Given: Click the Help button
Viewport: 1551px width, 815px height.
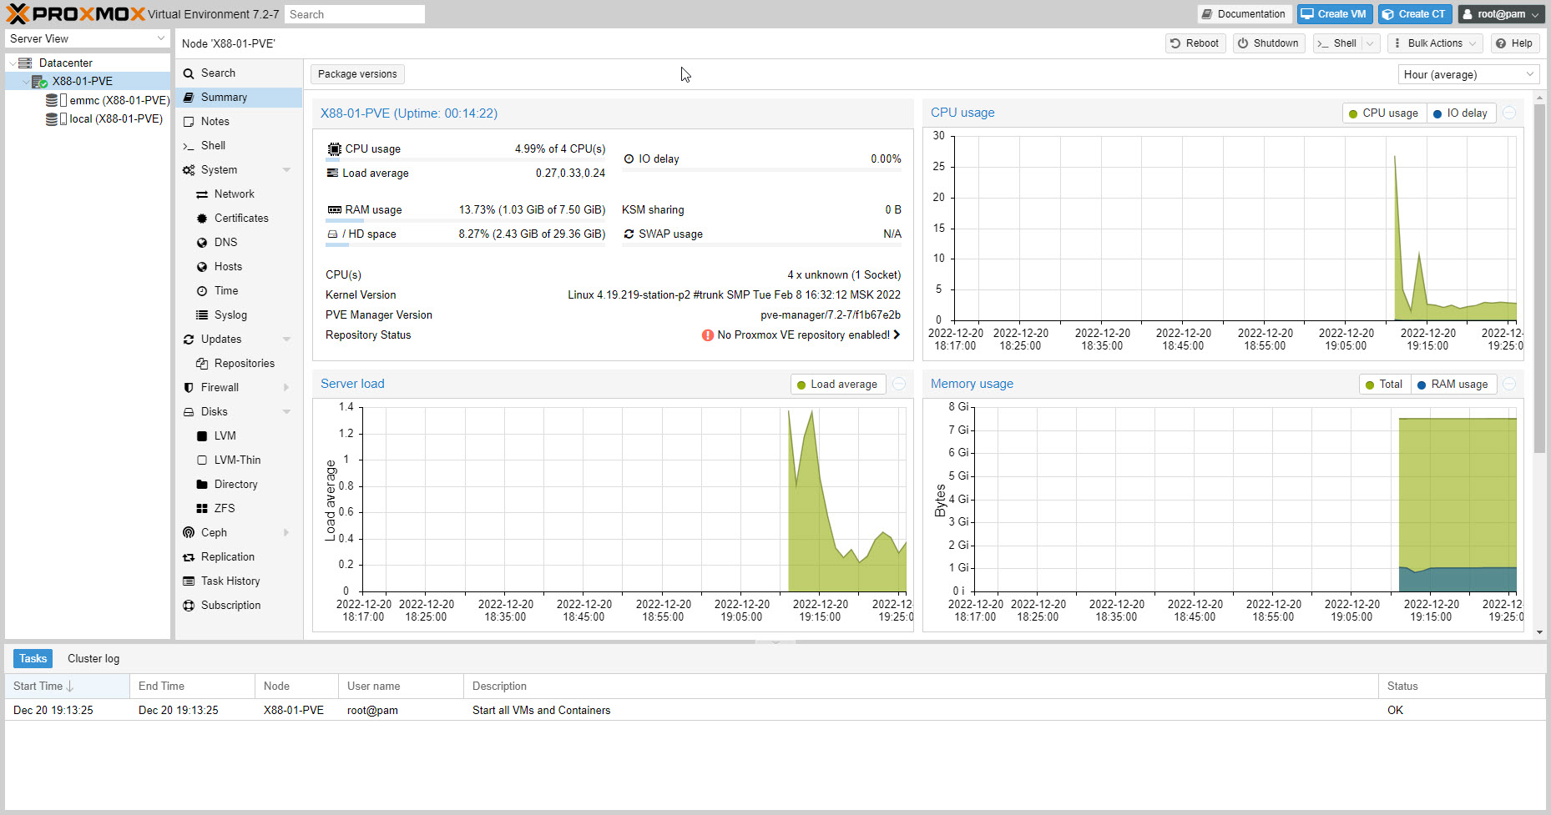Looking at the screenshot, I should [x=1514, y=43].
